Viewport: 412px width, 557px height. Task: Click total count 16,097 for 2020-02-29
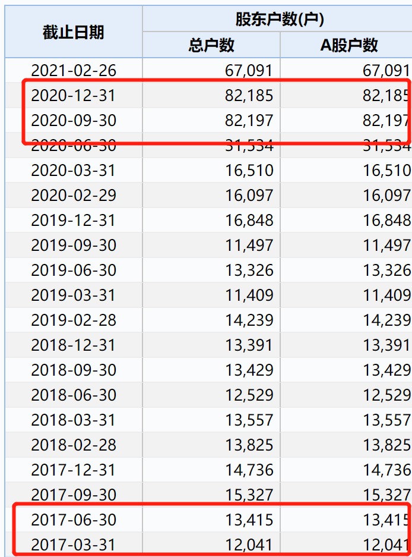click(249, 195)
